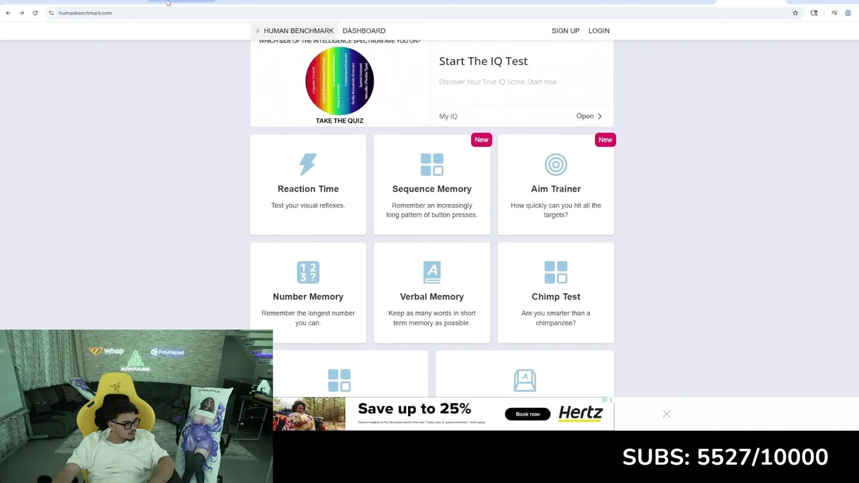Click the dog photo in Hertz ad
859x483 pixels.
click(x=309, y=414)
